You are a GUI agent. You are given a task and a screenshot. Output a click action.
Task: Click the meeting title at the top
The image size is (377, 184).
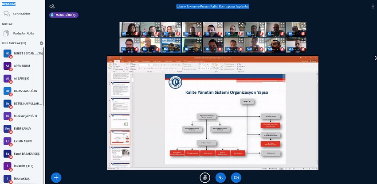[212, 7]
